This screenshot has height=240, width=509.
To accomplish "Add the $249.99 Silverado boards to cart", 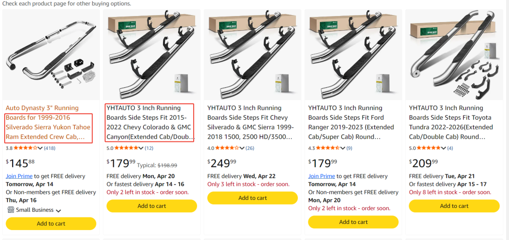I will (x=253, y=198).
